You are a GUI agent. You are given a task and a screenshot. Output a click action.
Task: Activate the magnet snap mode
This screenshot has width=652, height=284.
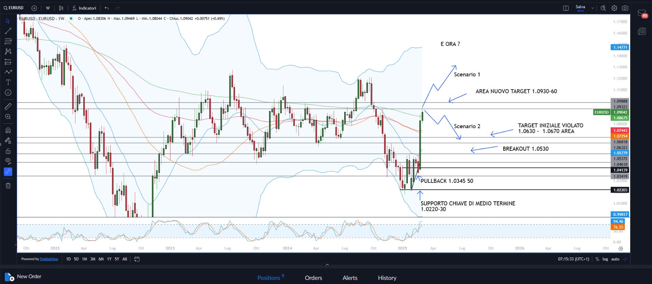point(8,130)
